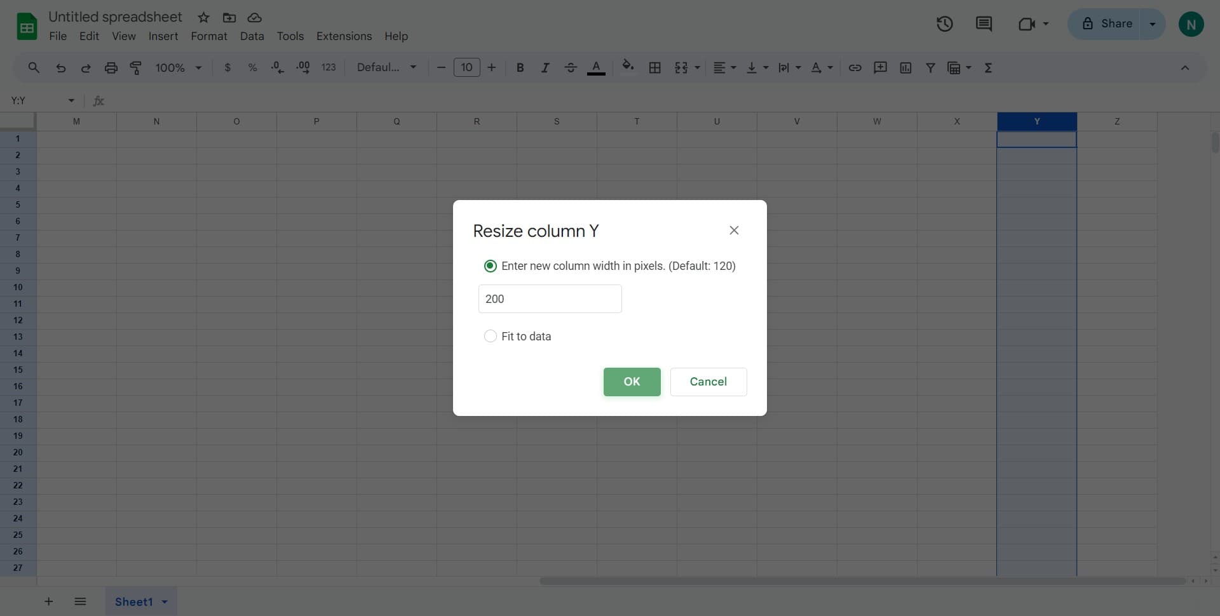1220x616 pixels.
Task: Open the Insert menu
Action: [x=163, y=36]
